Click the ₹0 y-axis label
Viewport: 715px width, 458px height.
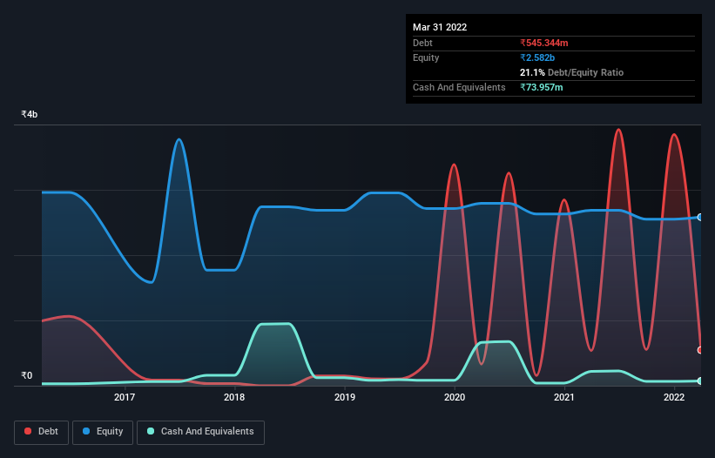[27, 375]
